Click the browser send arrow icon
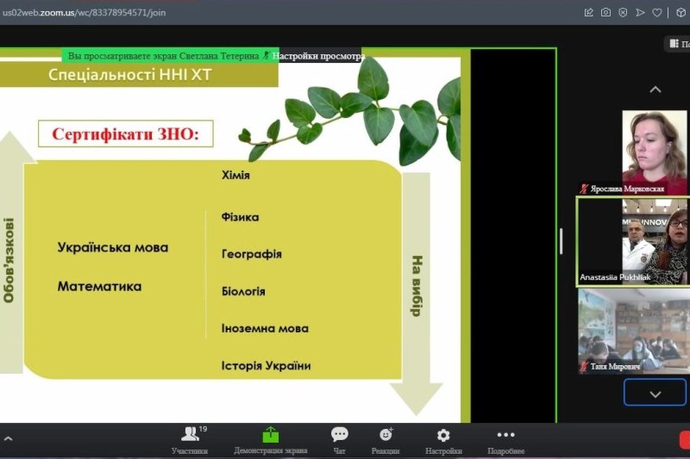This screenshot has height=459, width=690. coord(640,12)
